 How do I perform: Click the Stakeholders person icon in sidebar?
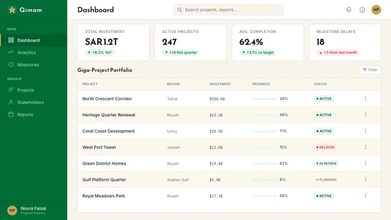pos(11,102)
